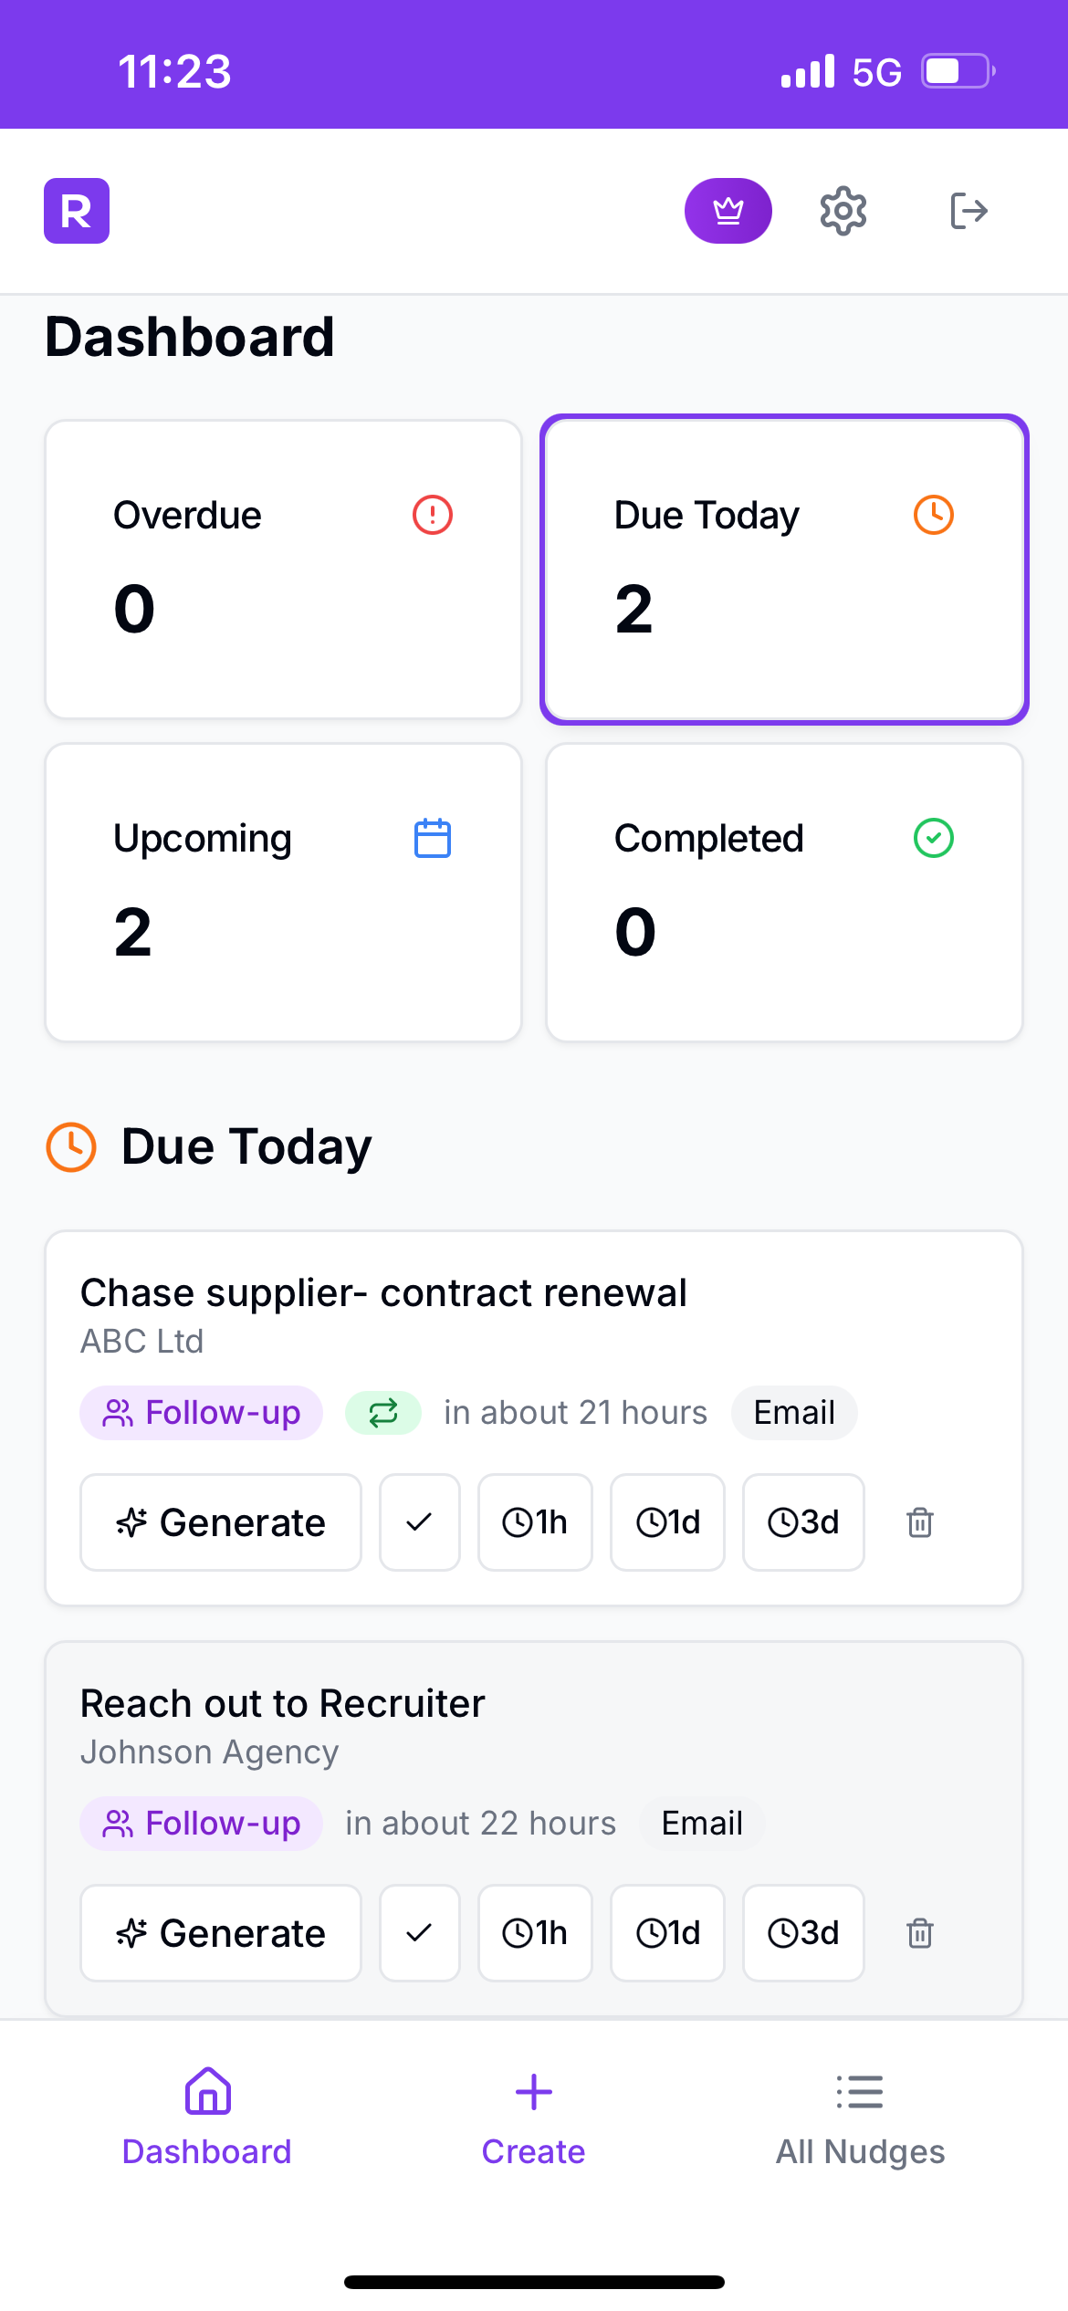Switch to All Nudges tab
1068x2311 pixels.
860,2127
